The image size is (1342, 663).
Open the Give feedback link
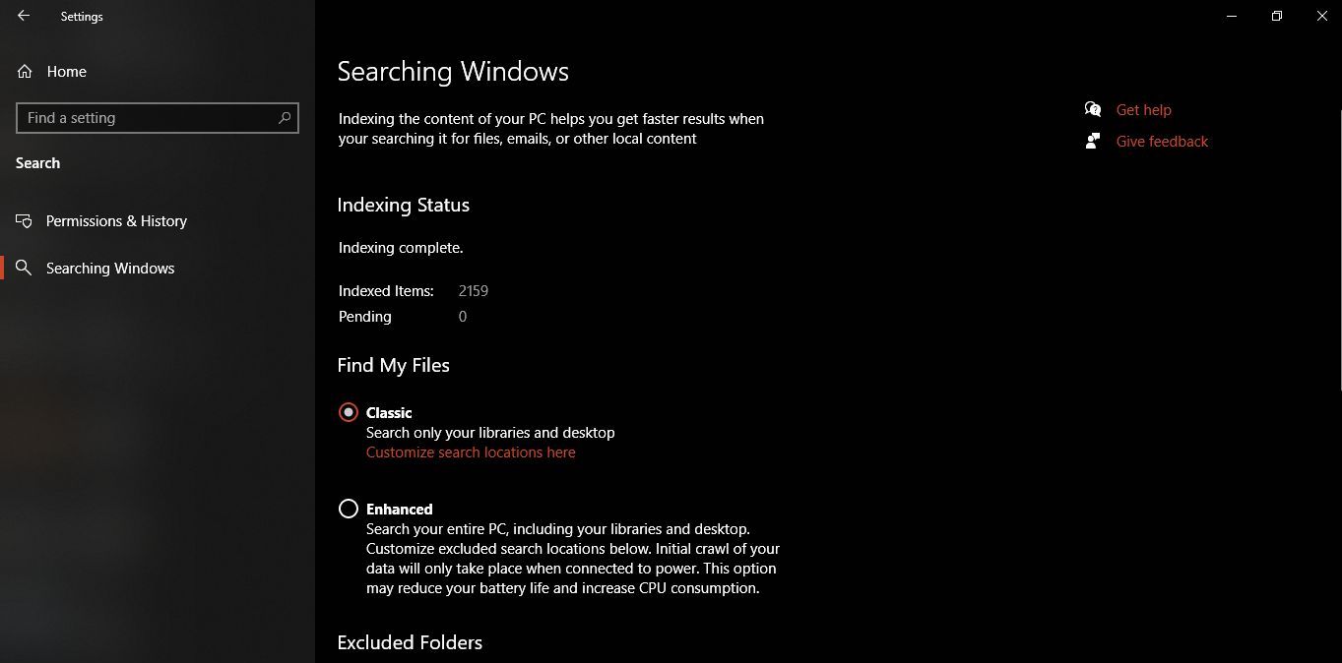[x=1161, y=141]
